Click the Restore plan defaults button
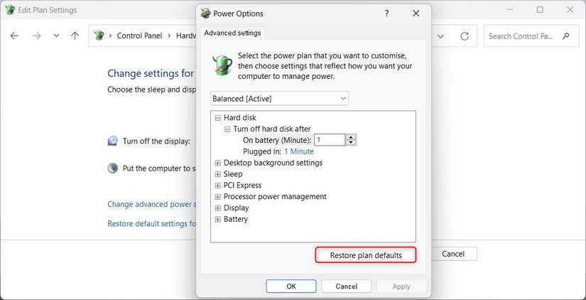This screenshot has height=300, width=586. pos(365,255)
